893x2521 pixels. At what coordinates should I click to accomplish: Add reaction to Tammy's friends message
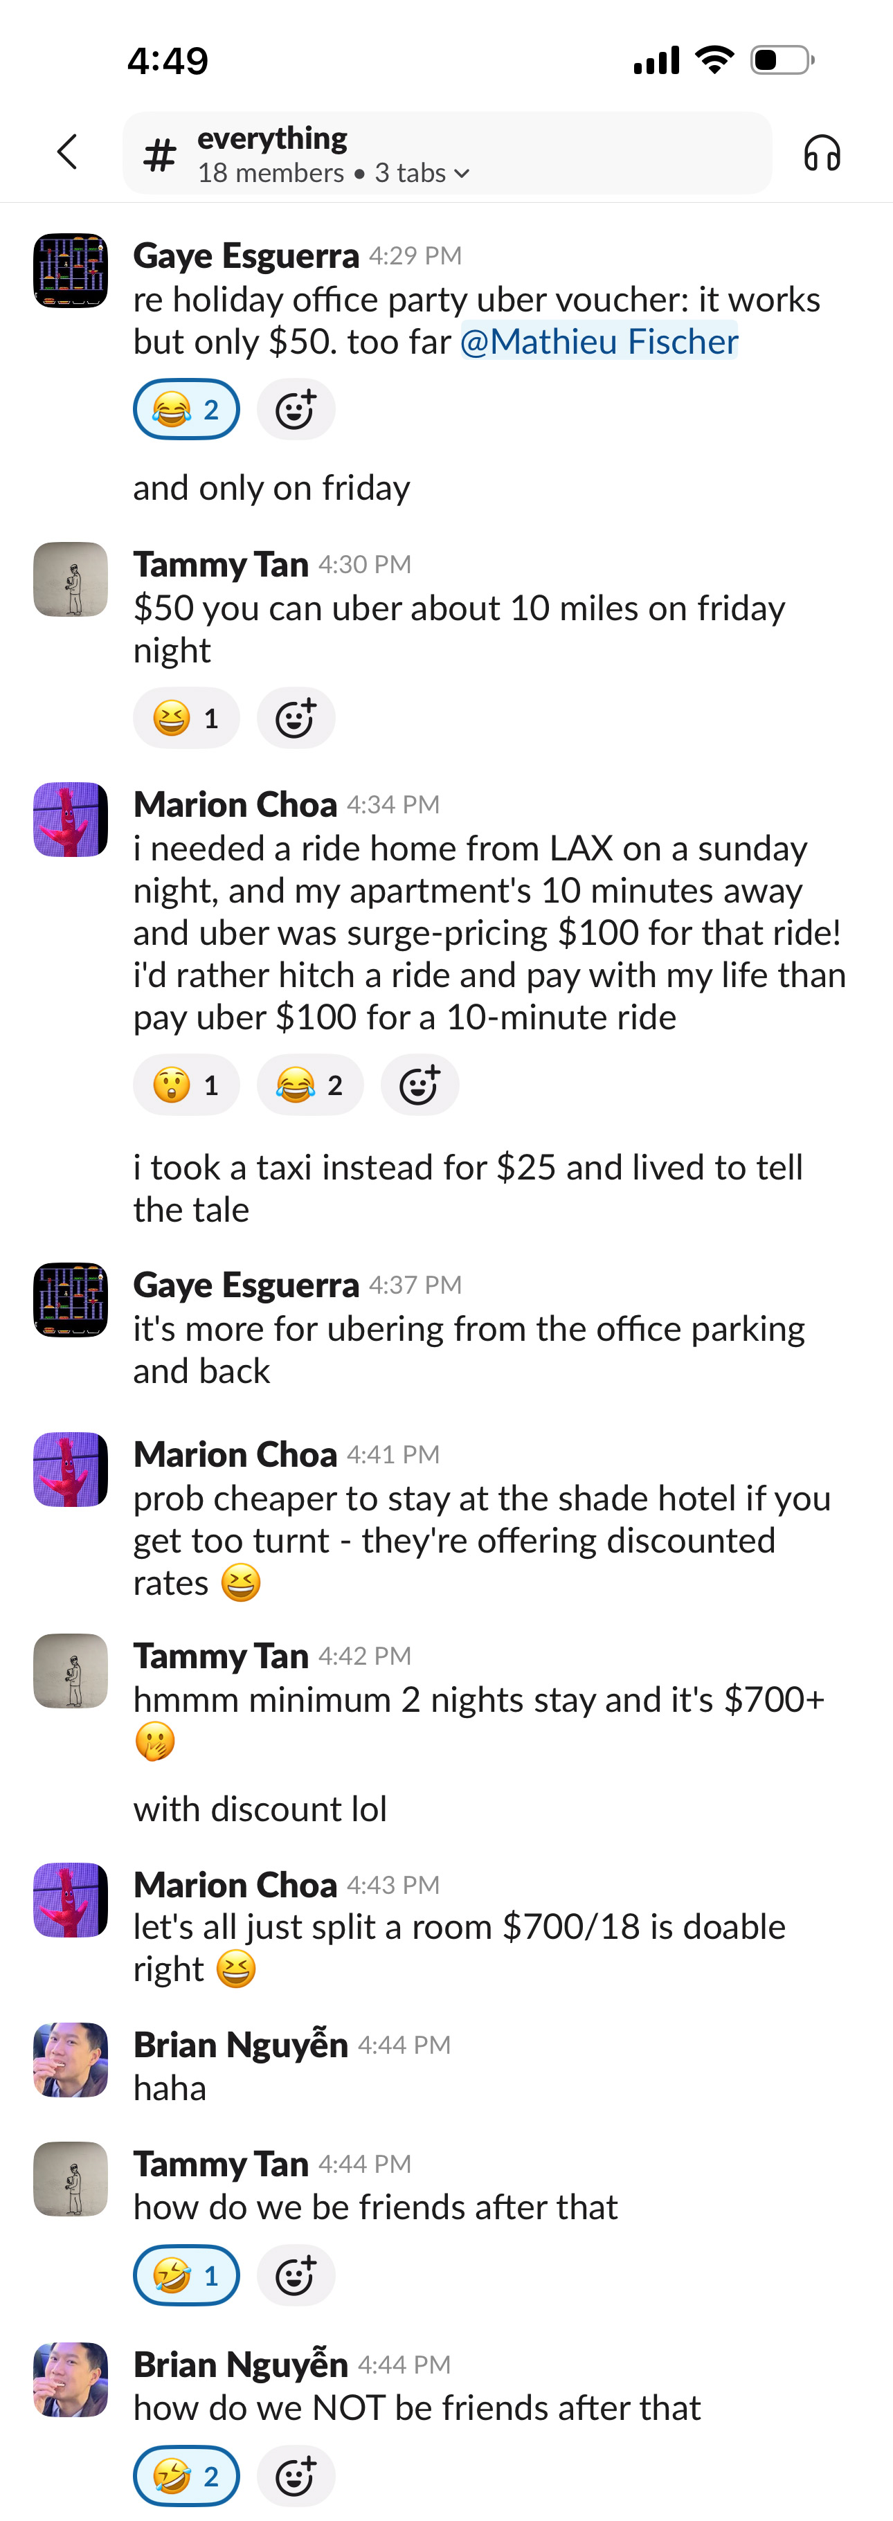[296, 2275]
